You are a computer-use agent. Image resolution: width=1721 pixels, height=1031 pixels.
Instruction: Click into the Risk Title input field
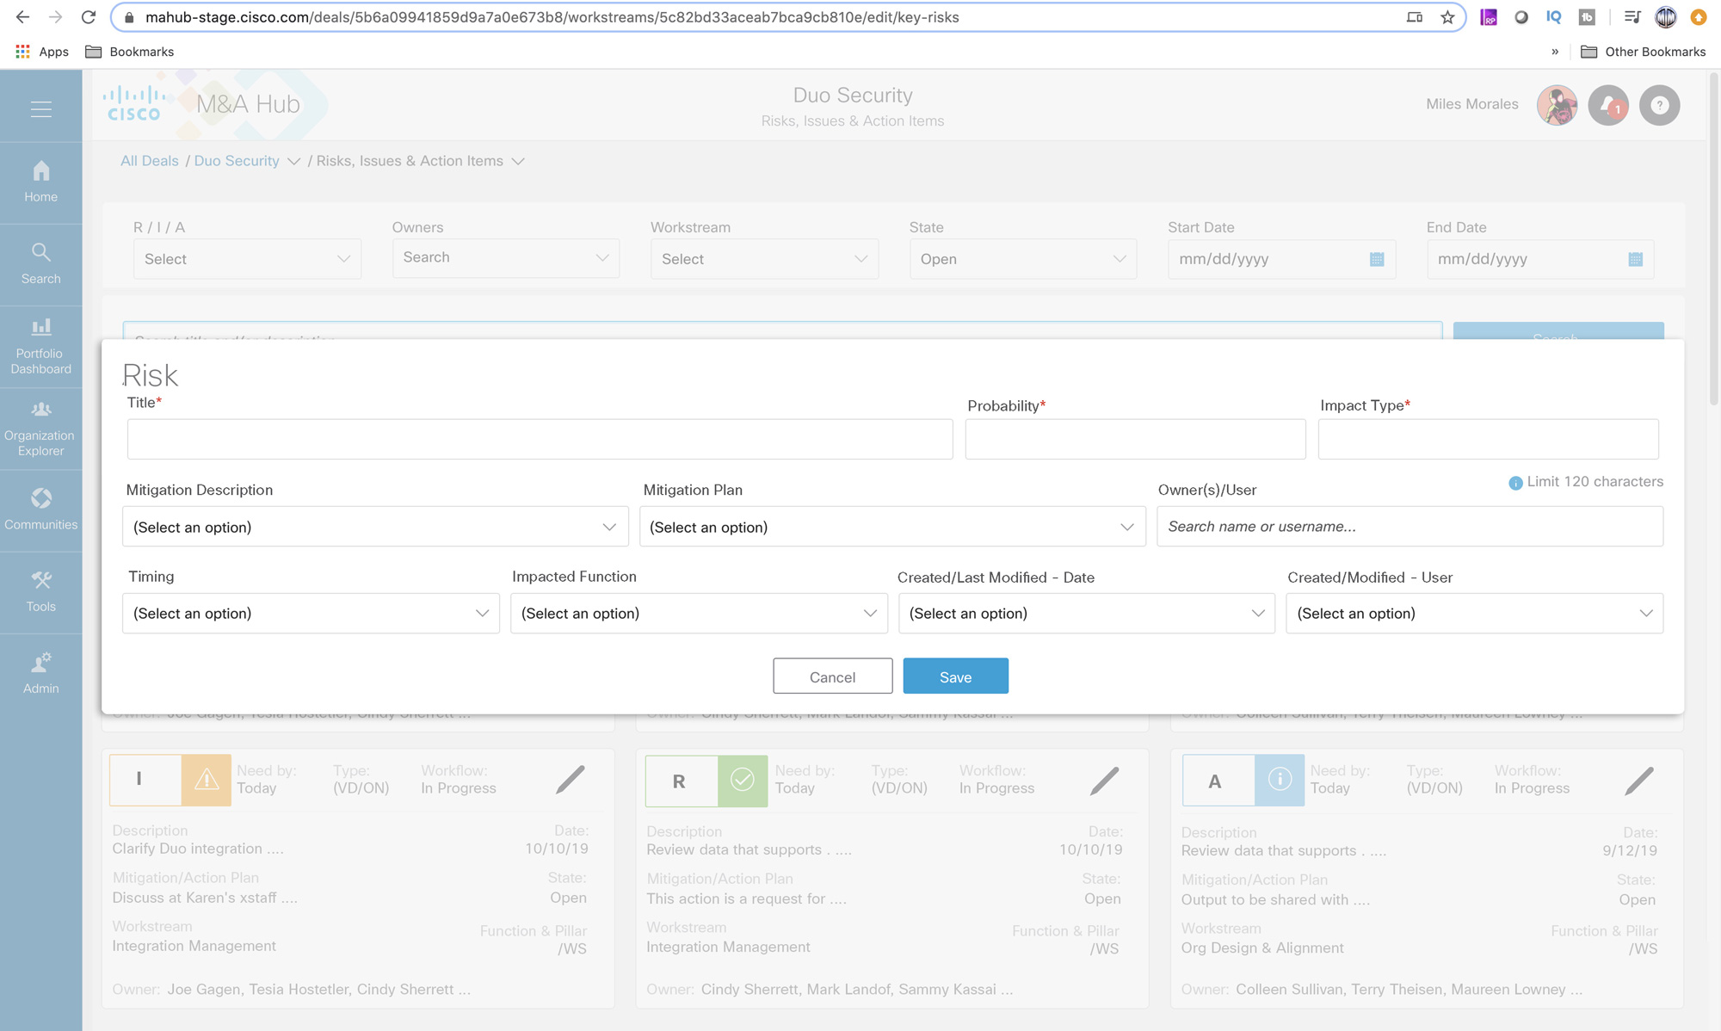tap(540, 440)
